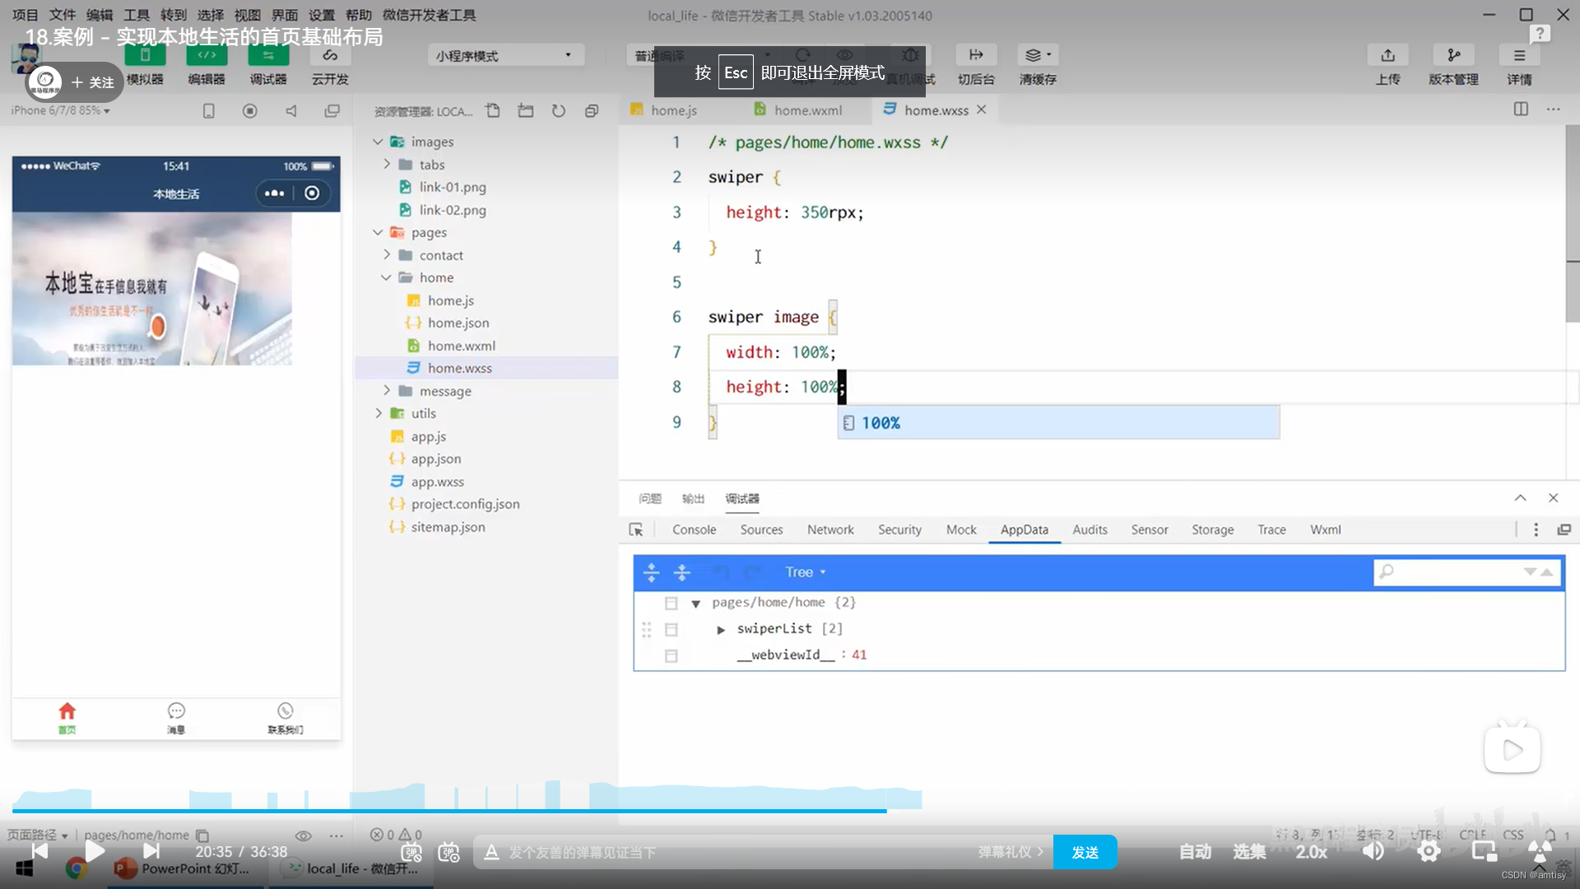Click the 上传 upload icon
This screenshot has height=889, width=1580.
tap(1388, 55)
